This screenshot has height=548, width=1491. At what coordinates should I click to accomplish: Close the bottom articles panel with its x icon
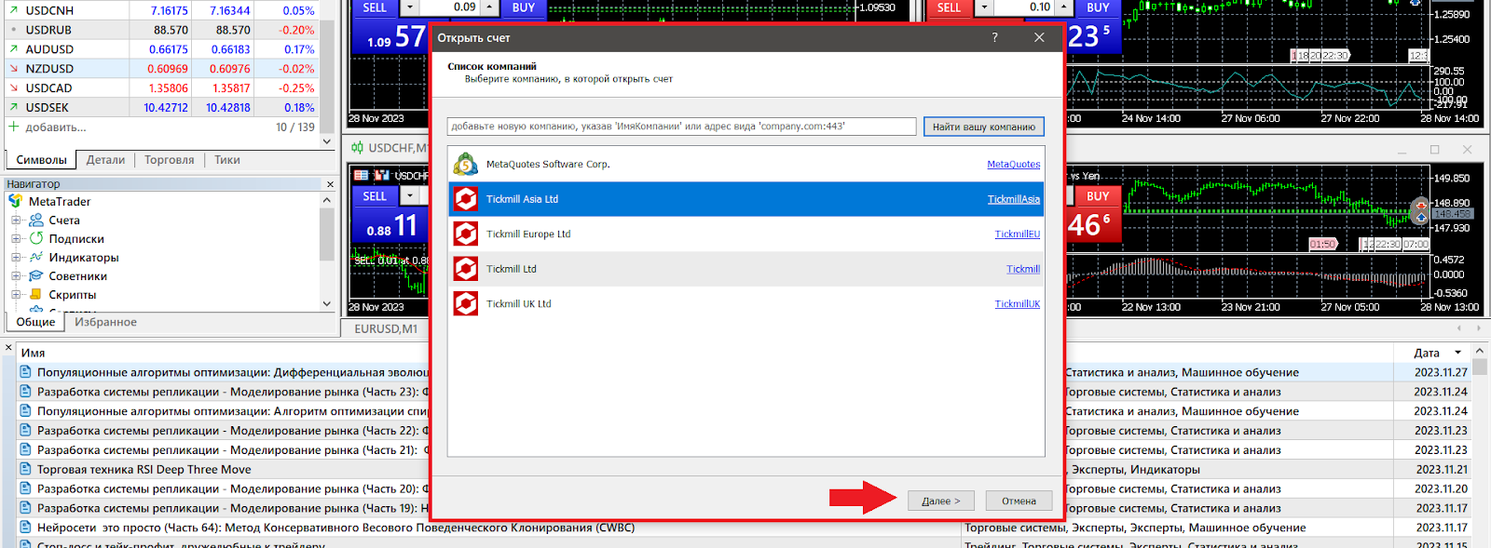tap(8, 348)
